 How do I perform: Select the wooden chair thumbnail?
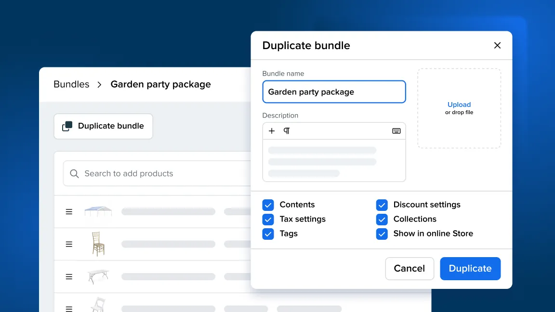click(98, 244)
